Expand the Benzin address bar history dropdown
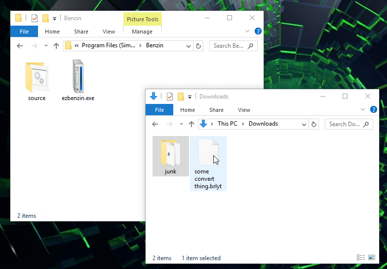387x269 pixels. pyautogui.click(x=189, y=46)
